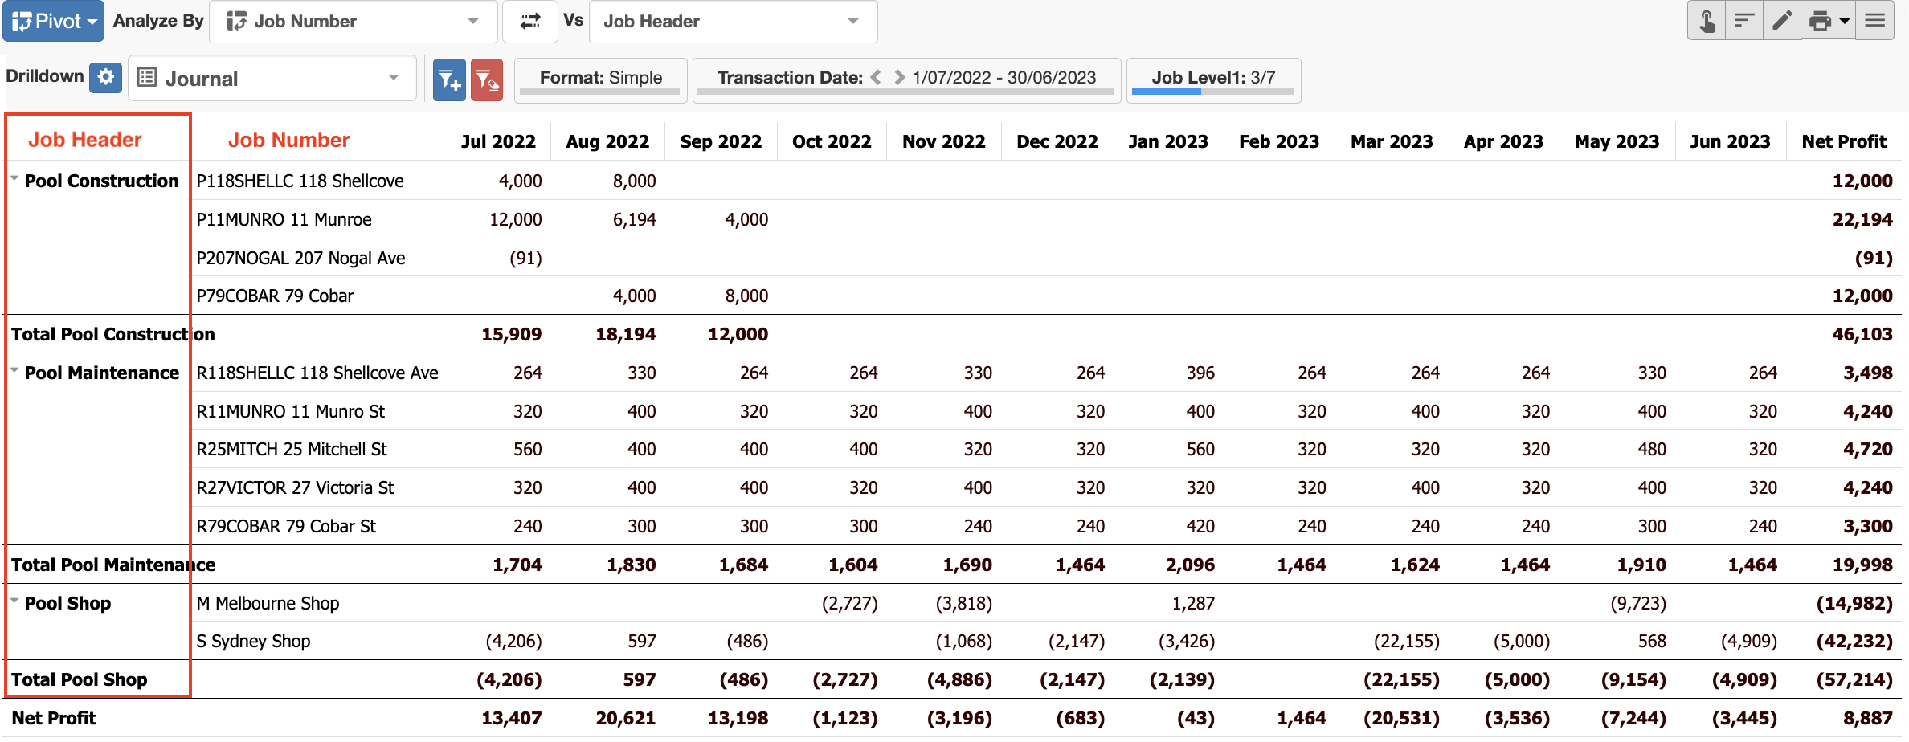Image resolution: width=1909 pixels, height=742 pixels.
Task: Click the Aug 2022 column header
Action: point(607,141)
